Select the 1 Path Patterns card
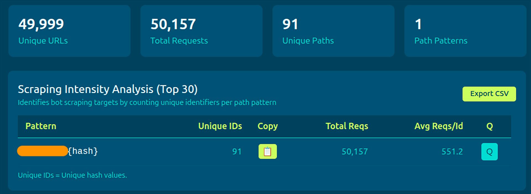 [x=465, y=31]
